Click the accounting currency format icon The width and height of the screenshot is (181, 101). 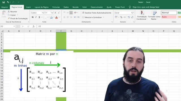pyautogui.click(x=116, y=17)
